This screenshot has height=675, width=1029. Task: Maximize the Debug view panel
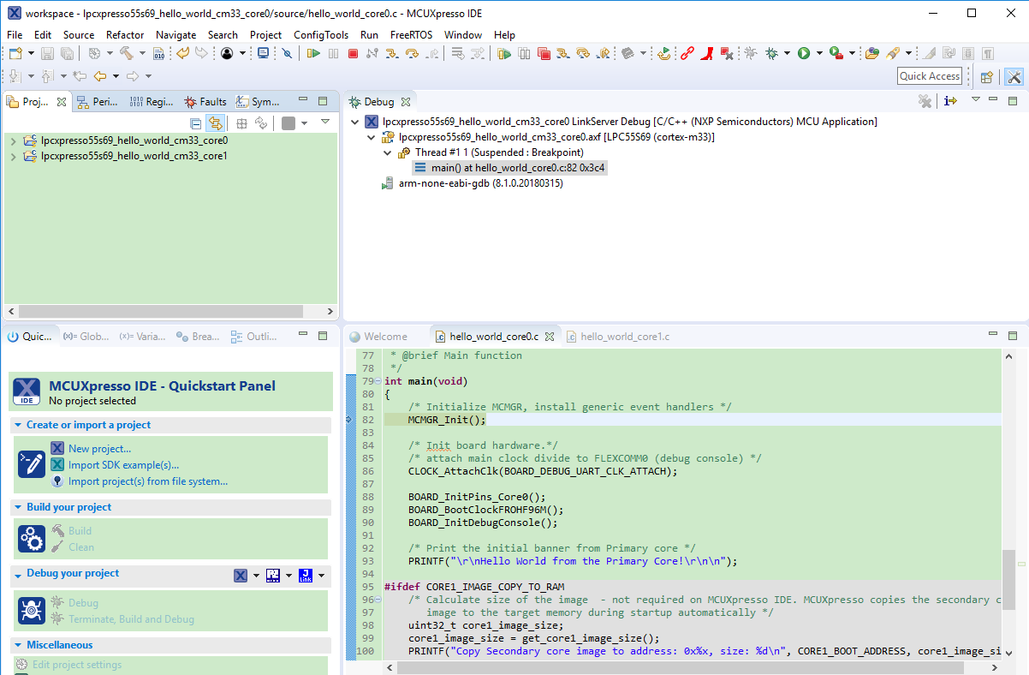[x=1012, y=100]
